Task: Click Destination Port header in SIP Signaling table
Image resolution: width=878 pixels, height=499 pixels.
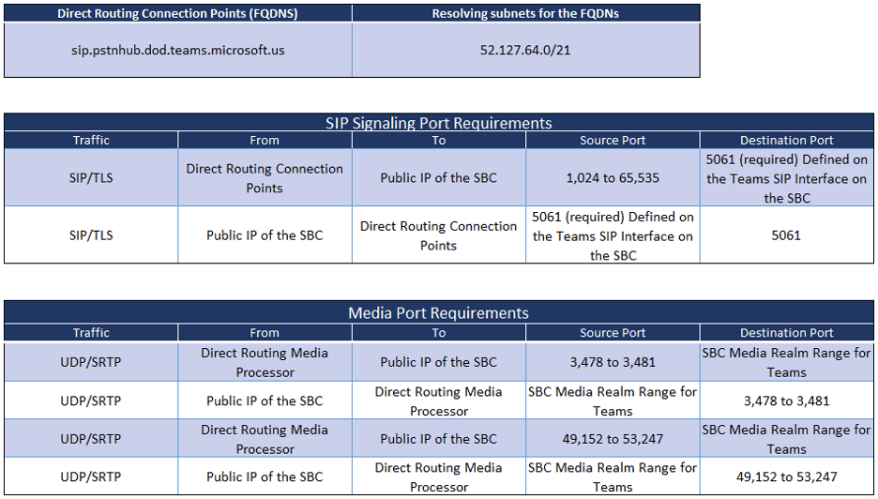Action: click(786, 141)
